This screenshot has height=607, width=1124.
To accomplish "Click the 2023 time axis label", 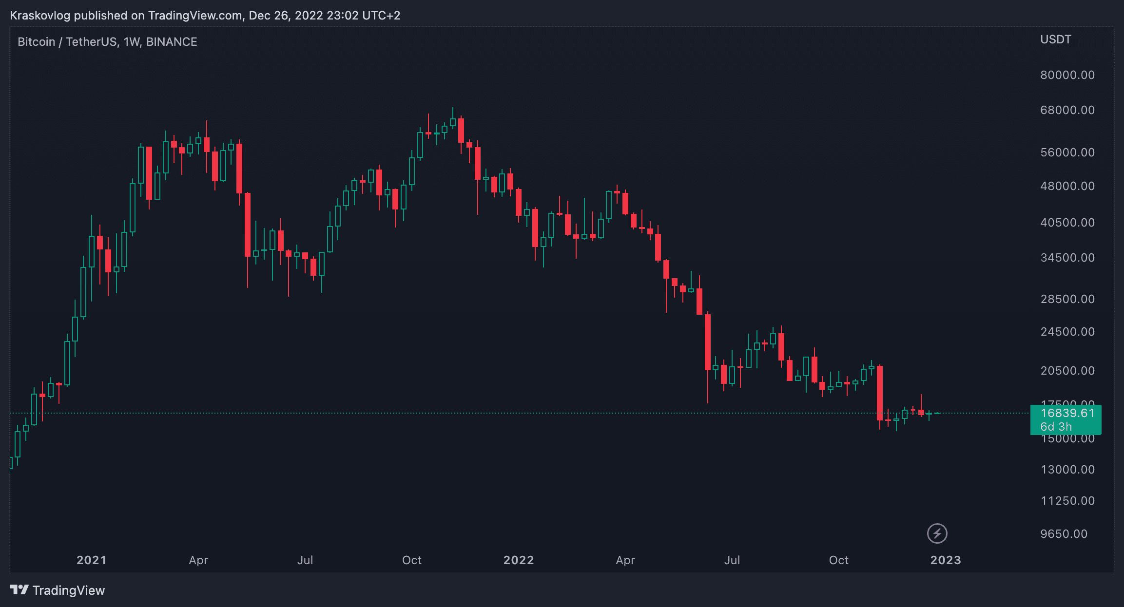I will point(946,560).
